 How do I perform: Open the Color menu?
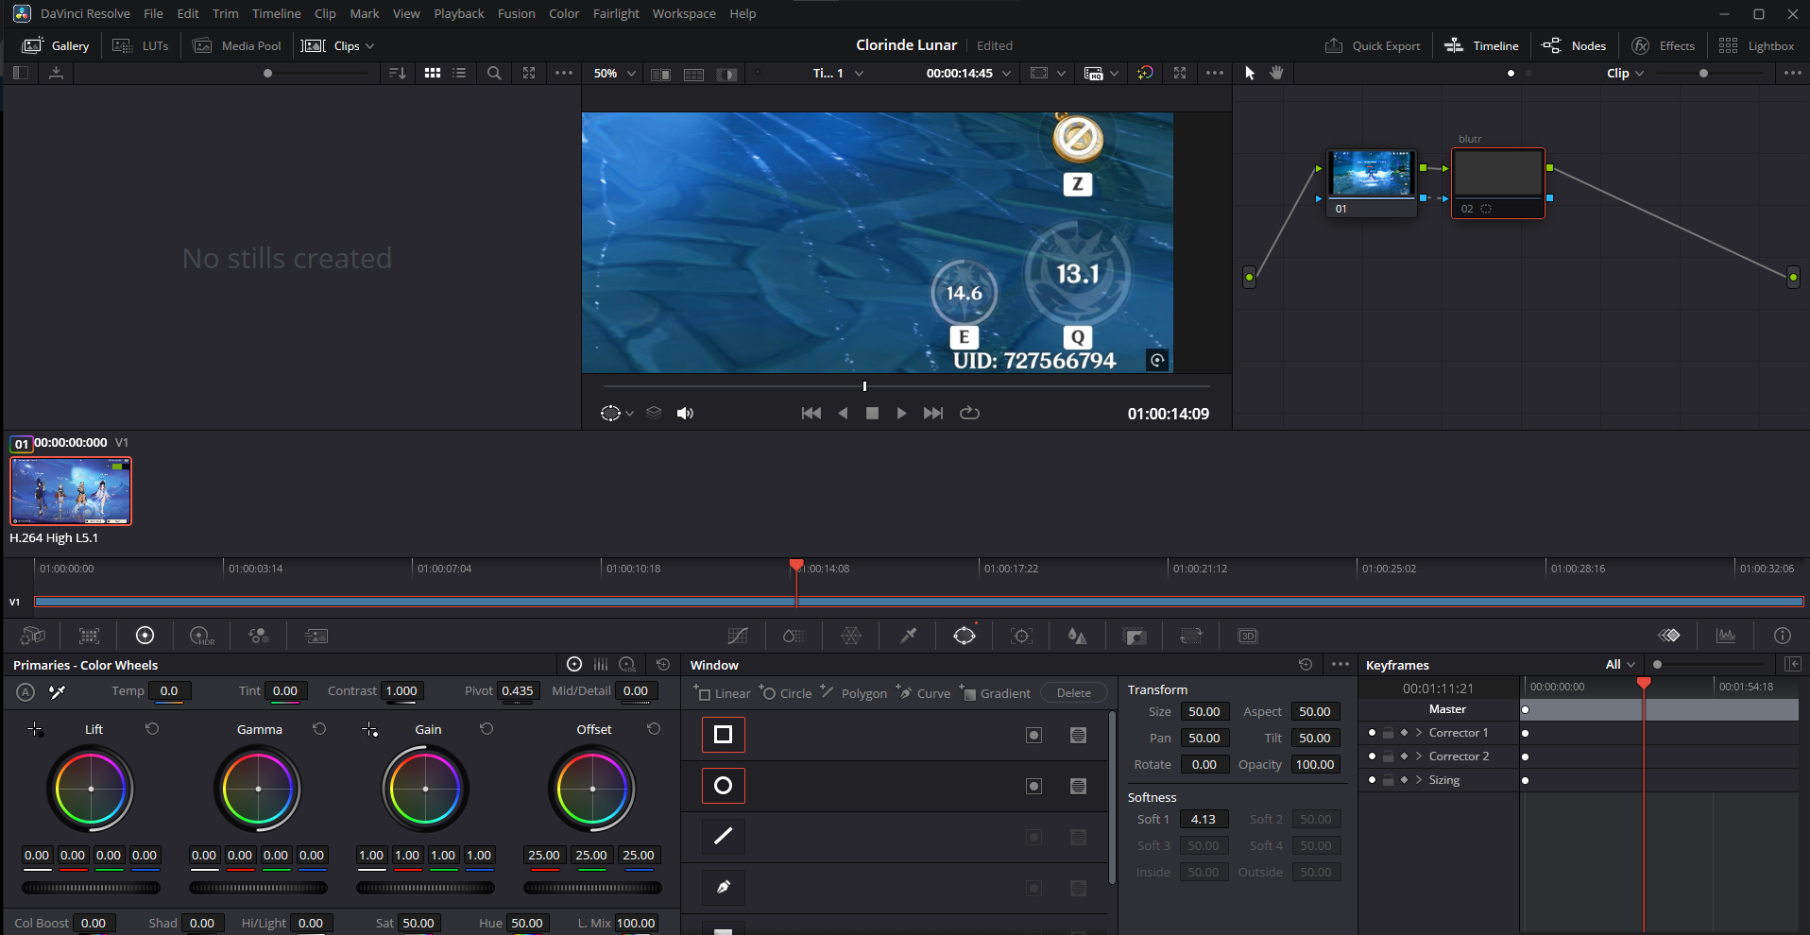(x=564, y=13)
